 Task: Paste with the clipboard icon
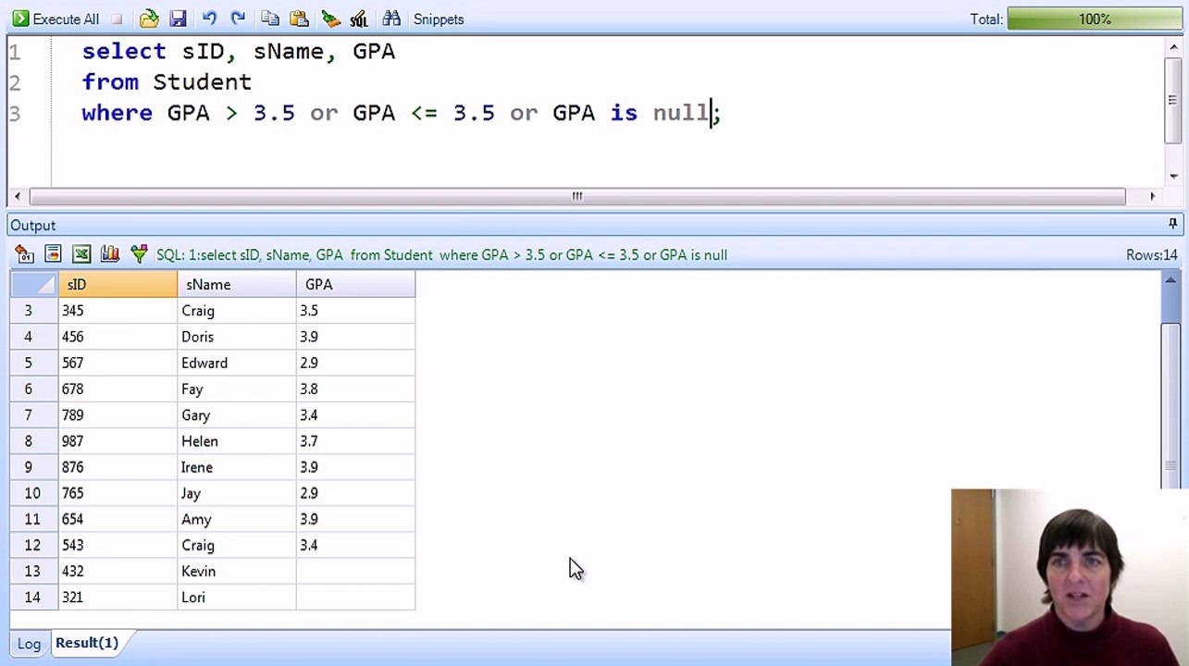pos(299,18)
